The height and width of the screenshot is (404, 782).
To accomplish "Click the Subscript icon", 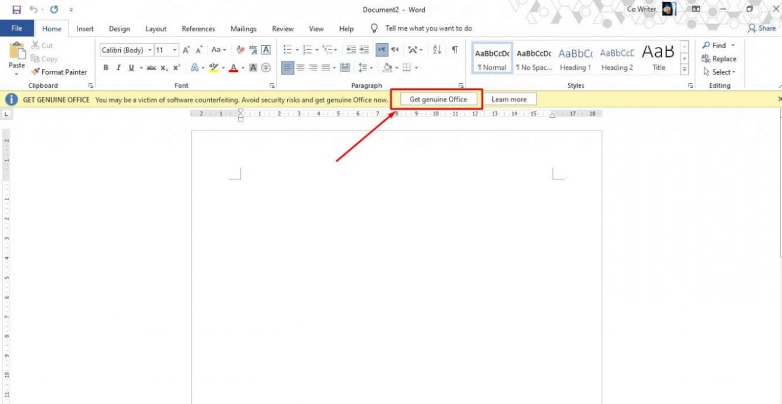I will click(163, 67).
